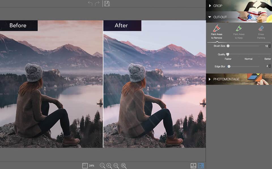This screenshot has width=272, height=169.
Task: Expand the Photomontage panel
Action: click(210, 79)
